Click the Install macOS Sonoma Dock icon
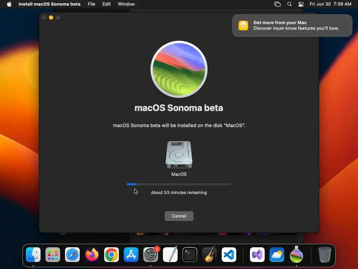This screenshot has height=269, width=358. [x=296, y=254]
